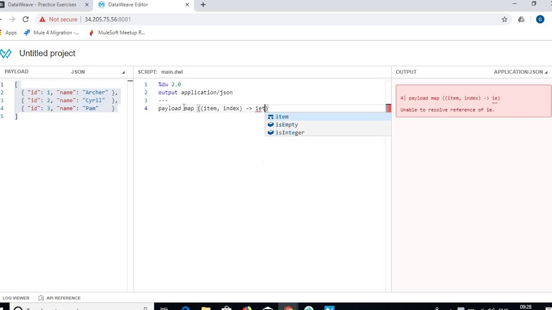Reload the browser page
The height and width of the screenshot is (310, 552).
point(25,19)
